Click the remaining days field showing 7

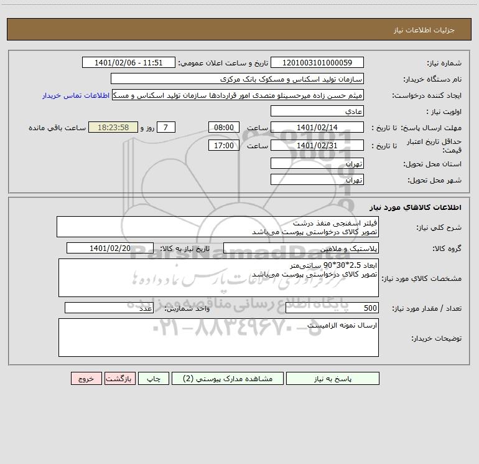click(x=166, y=127)
